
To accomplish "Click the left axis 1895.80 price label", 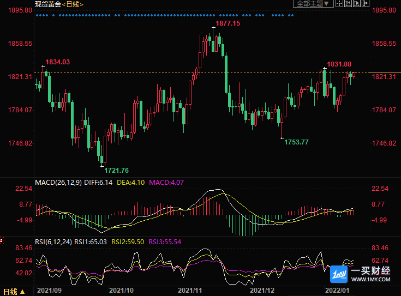I will 20,10.
